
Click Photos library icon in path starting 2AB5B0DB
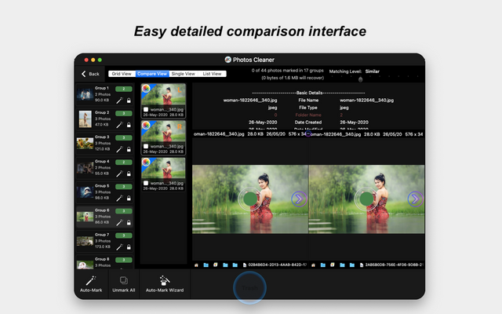pos(333,265)
